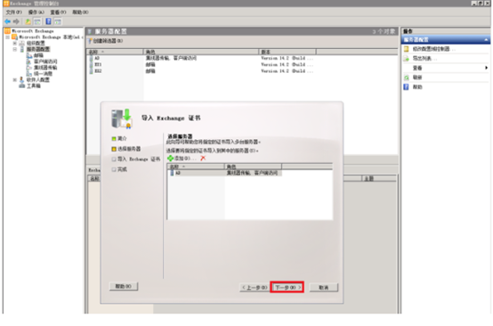This screenshot has width=493, height=326.
Task: Click the 导出列表 export list icon
Action: click(406, 59)
